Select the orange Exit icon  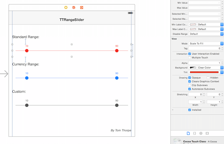[81, 8]
